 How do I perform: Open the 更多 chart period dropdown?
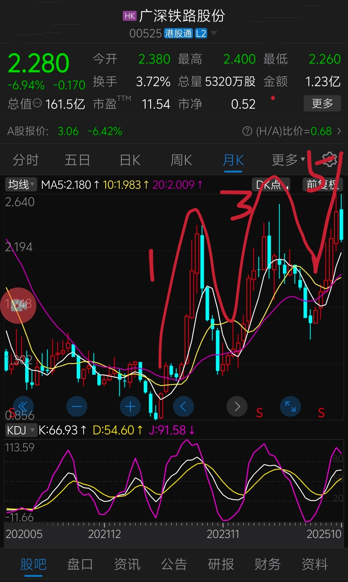(288, 160)
